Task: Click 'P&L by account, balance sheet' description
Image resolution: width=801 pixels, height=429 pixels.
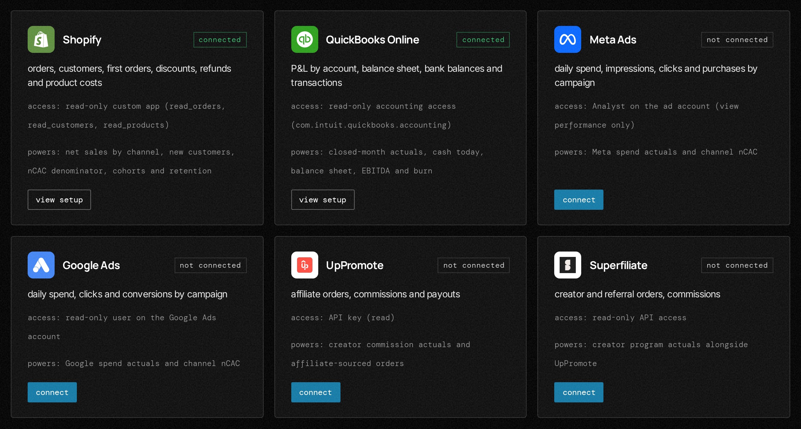Action: [396, 75]
